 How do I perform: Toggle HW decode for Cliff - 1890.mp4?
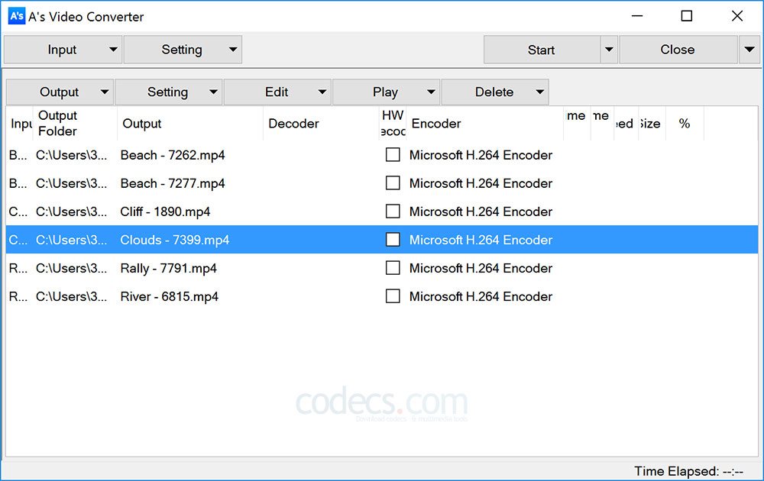[x=393, y=211]
